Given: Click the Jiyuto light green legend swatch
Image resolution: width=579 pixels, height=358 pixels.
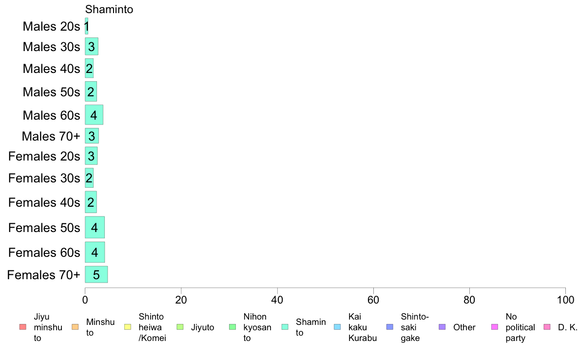Looking at the screenshot, I should 180,327.
